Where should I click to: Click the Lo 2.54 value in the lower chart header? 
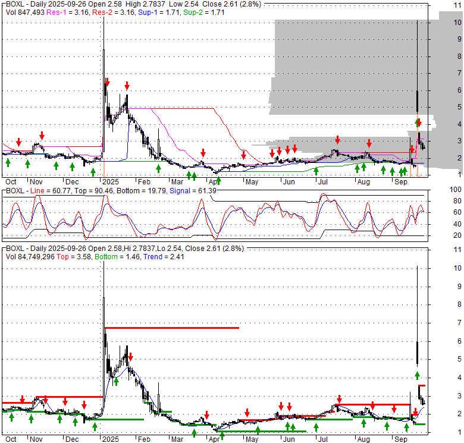pos(169,249)
